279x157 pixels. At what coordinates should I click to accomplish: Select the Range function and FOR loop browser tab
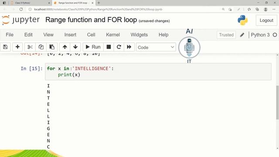(x=73, y=3)
